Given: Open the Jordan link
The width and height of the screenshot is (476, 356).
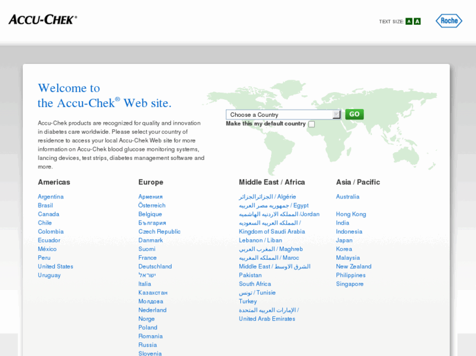Looking at the screenshot, I should pos(279,214).
